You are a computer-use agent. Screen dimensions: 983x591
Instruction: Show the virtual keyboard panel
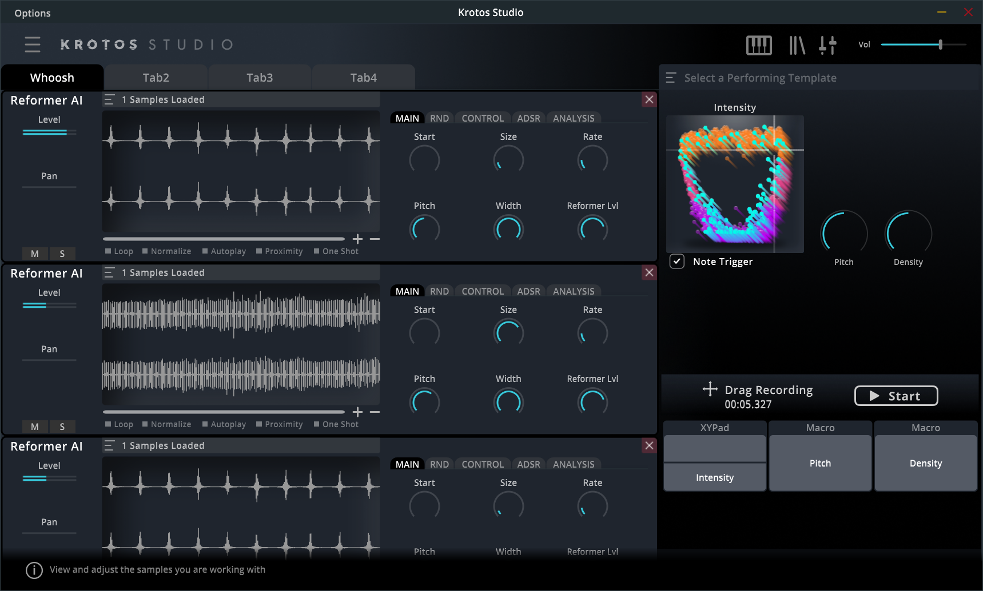[x=759, y=45]
